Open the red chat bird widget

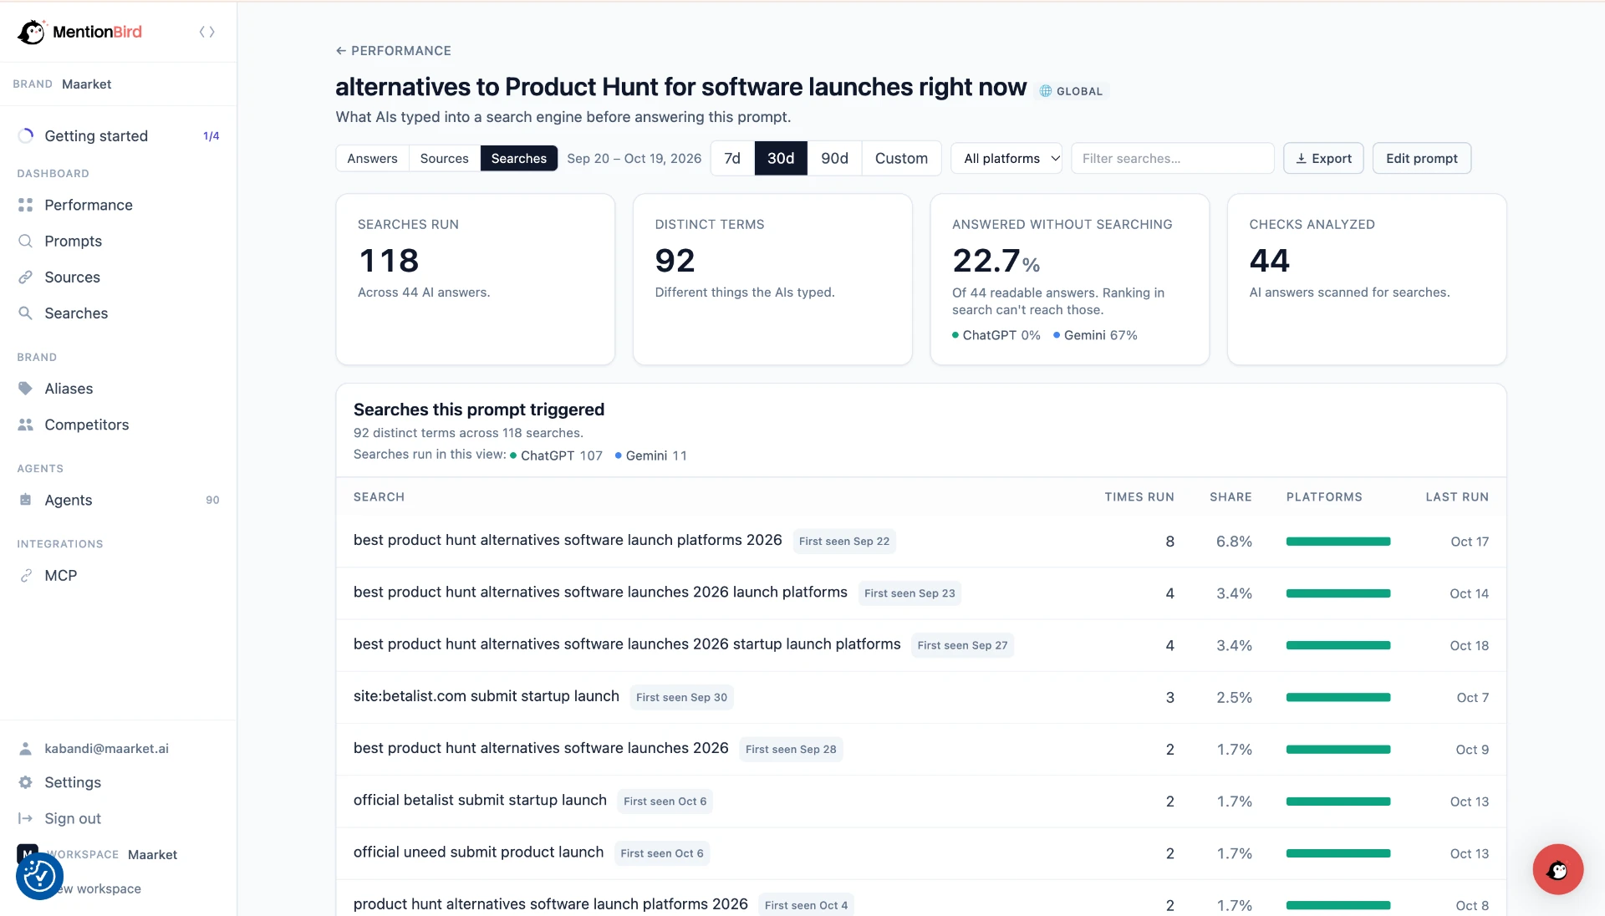coord(1557,869)
